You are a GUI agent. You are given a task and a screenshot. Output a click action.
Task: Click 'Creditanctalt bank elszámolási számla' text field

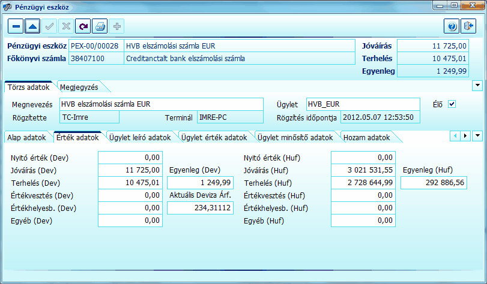click(240, 58)
